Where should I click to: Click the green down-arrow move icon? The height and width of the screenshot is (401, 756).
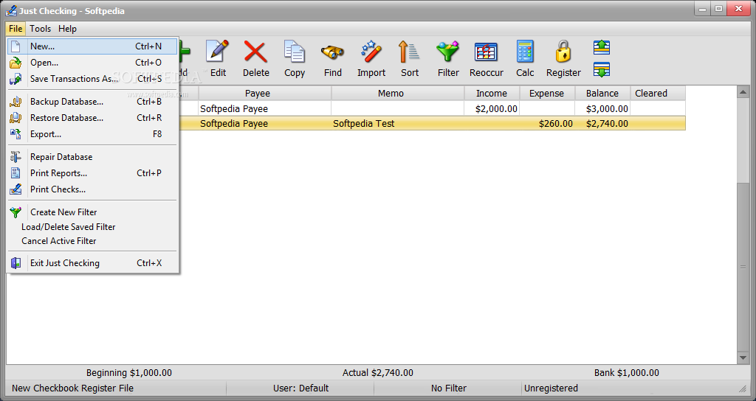click(x=602, y=70)
